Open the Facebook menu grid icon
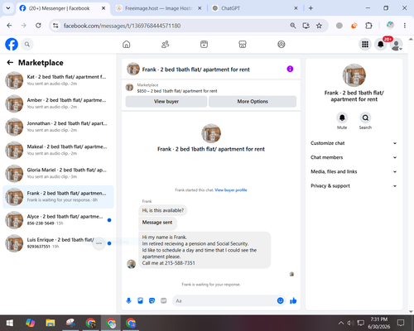Image resolution: width=414 pixels, height=331 pixels. [365, 44]
